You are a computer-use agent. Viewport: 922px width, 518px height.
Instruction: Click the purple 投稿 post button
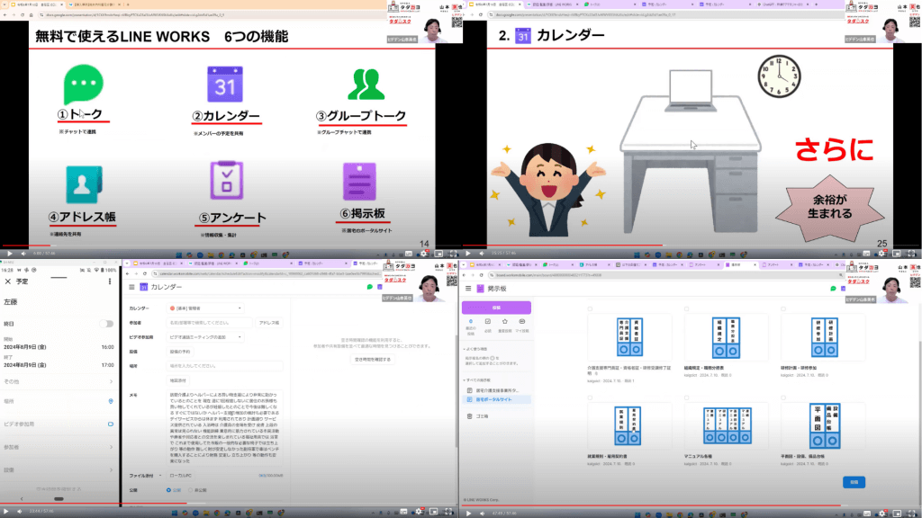(496, 307)
